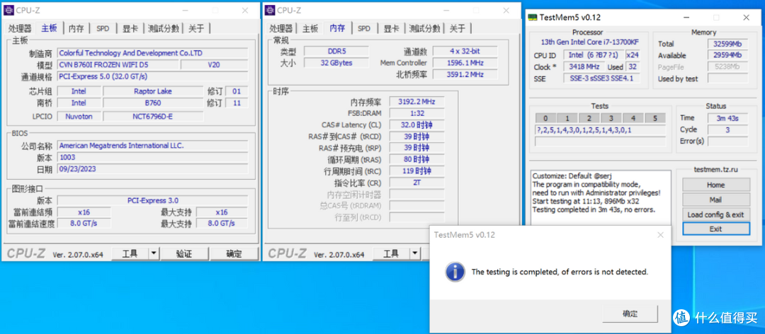Click the Time 3m 43s status field

pyautogui.click(x=727, y=118)
